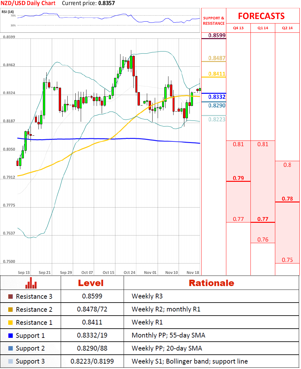Click the 0.8223 support level label
301x369 pixels.
[x=217, y=119]
